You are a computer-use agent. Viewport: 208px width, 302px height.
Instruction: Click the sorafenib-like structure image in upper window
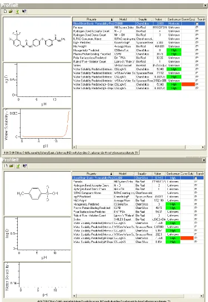tap(37, 40)
